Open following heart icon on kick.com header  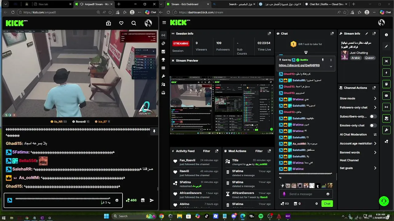(121, 23)
